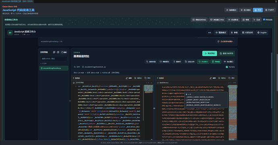Click the green play-icon preview button

pos(210,53)
